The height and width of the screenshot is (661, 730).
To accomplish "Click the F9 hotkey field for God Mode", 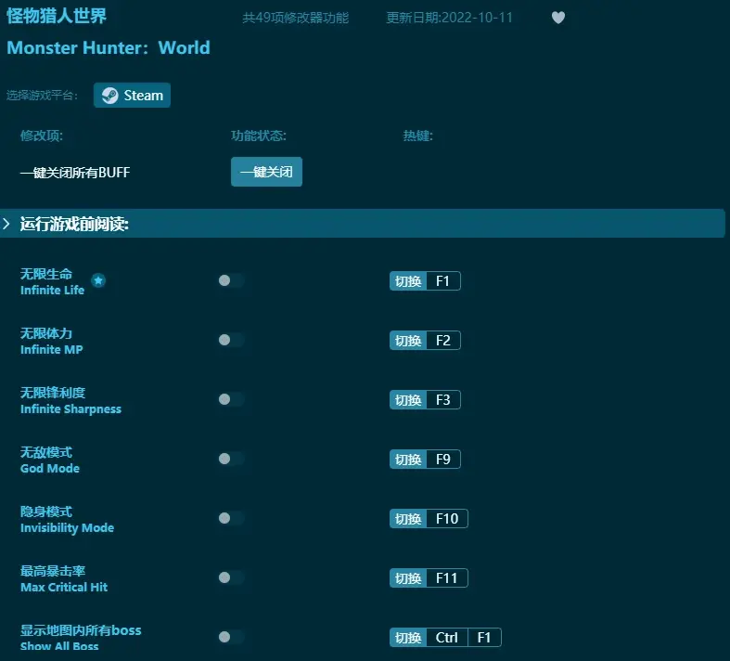I will tap(443, 460).
